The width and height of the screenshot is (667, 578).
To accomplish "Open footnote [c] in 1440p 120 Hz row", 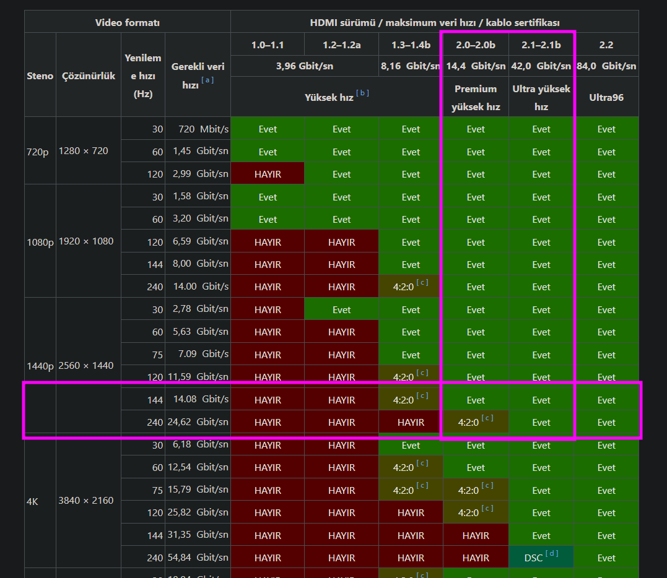I will pos(422,373).
